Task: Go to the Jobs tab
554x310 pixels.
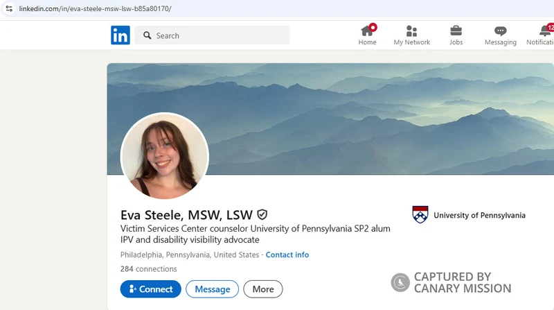Action: 456,35
